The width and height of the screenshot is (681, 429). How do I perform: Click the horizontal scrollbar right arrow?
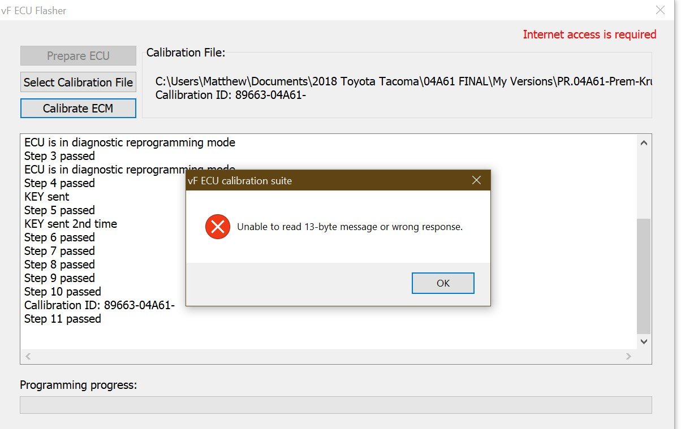pyautogui.click(x=628, y=356)
